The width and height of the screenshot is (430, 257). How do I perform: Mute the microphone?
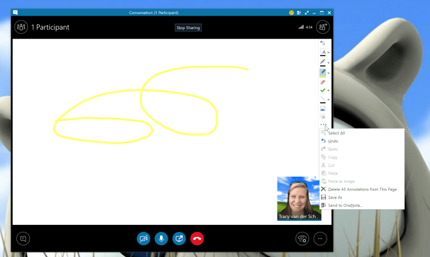(161, 238)
